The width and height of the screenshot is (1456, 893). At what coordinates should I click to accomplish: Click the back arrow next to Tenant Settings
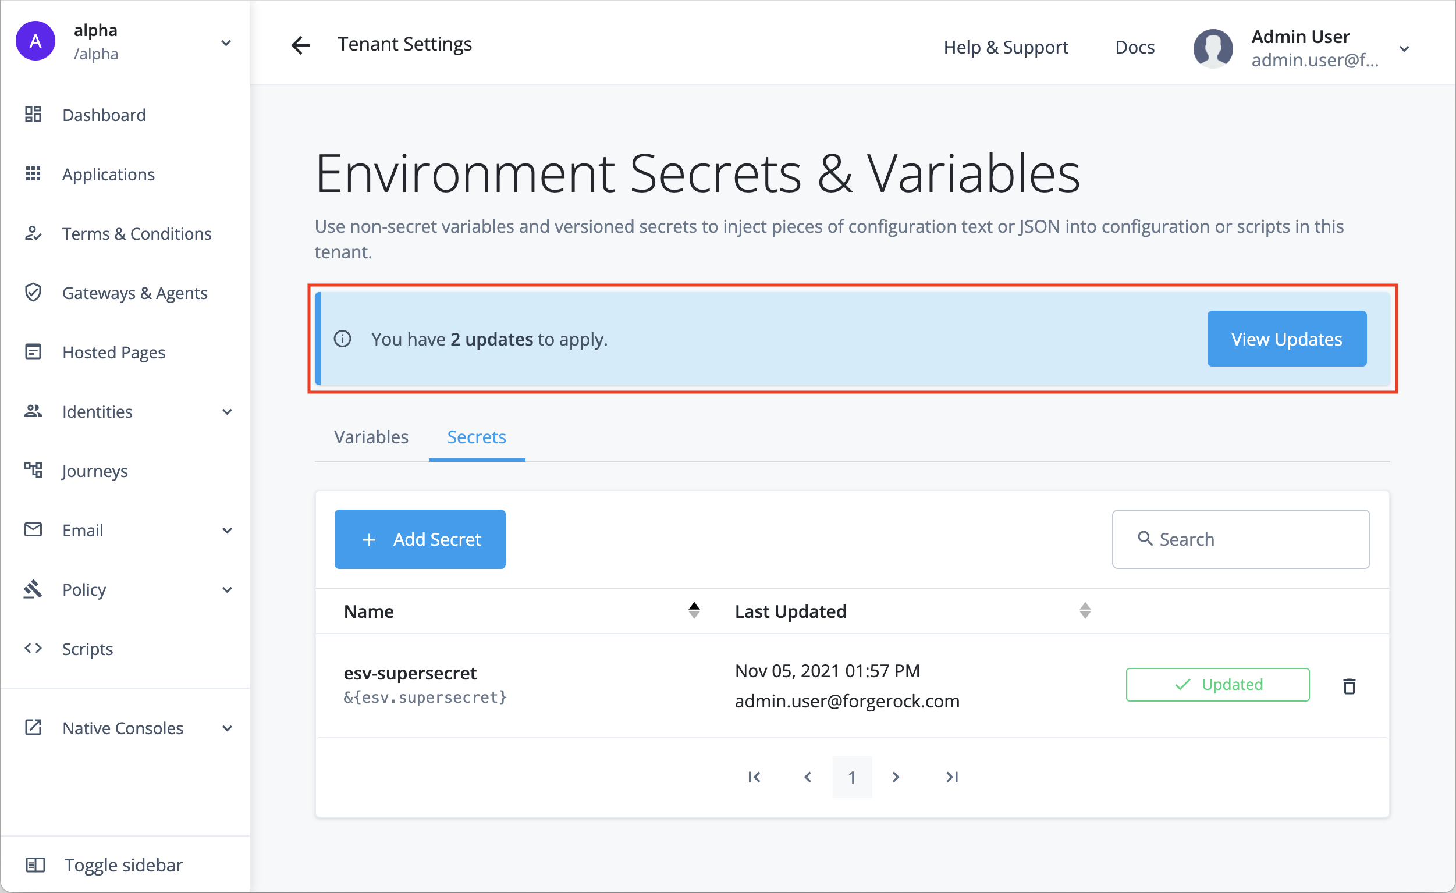pos(300,45)
